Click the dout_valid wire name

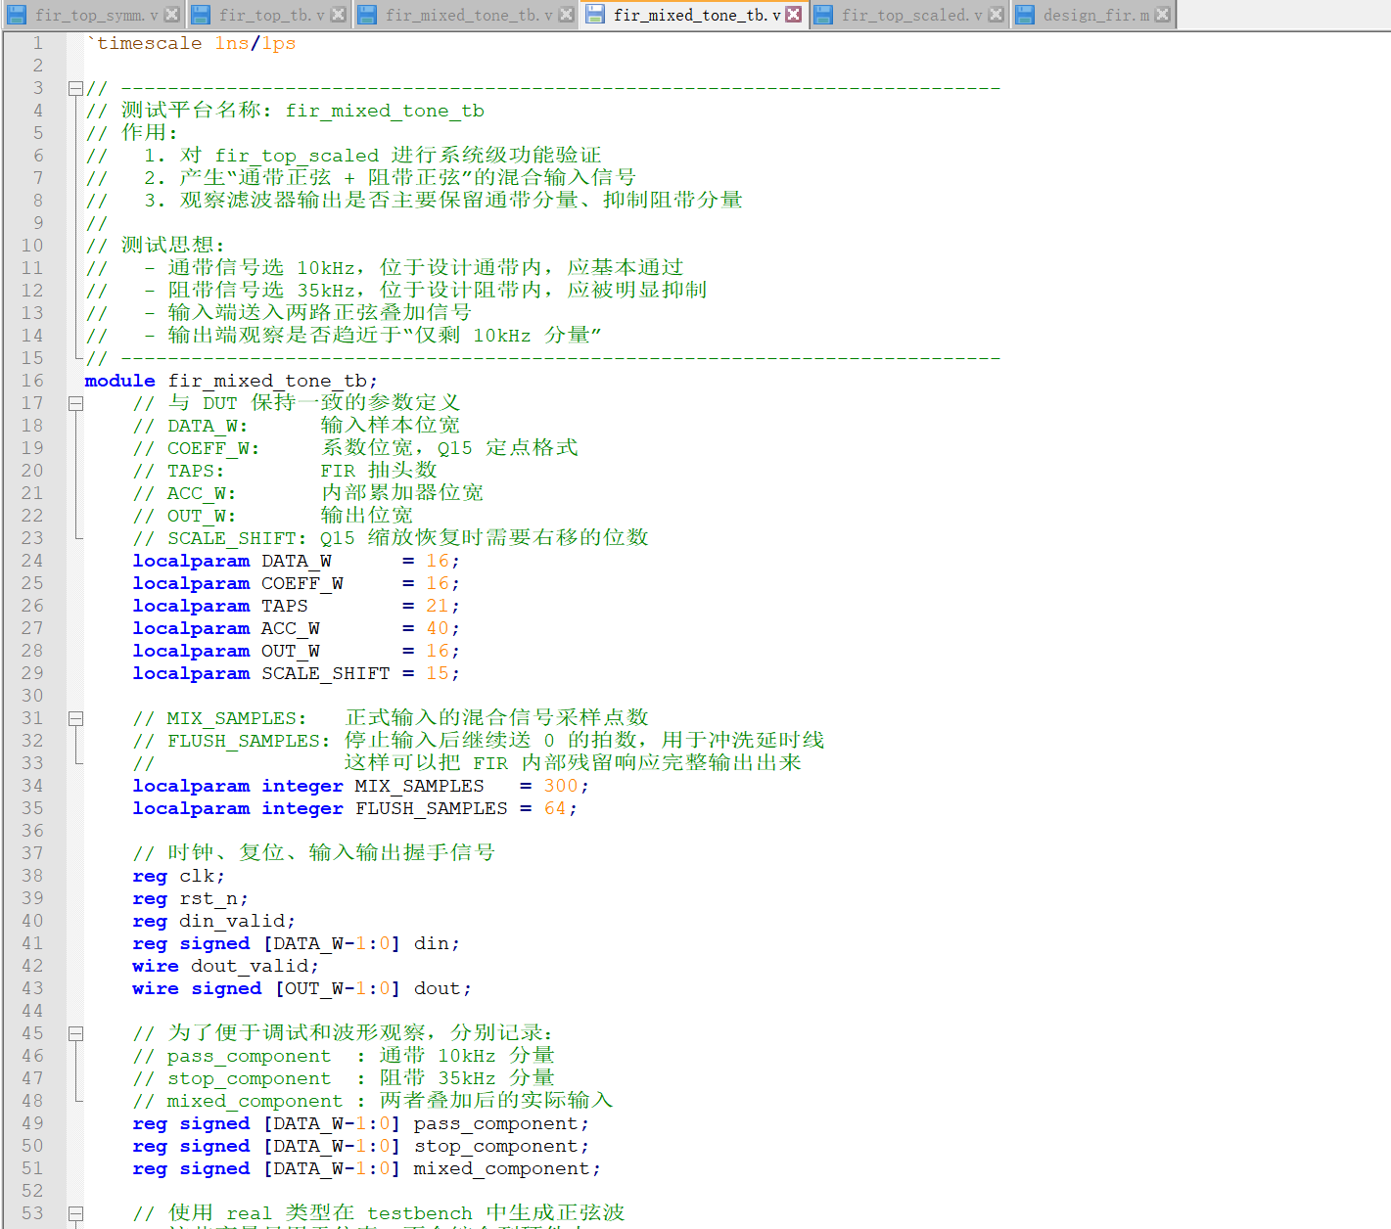(x=250, y=966)
